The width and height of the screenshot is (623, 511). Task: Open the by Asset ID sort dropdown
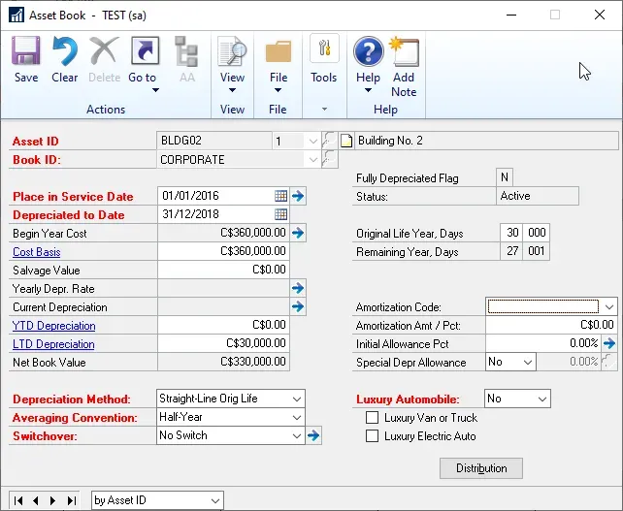[x=215, y=500]
